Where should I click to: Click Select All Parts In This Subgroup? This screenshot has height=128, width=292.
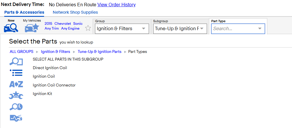click(x=68, y=59)
